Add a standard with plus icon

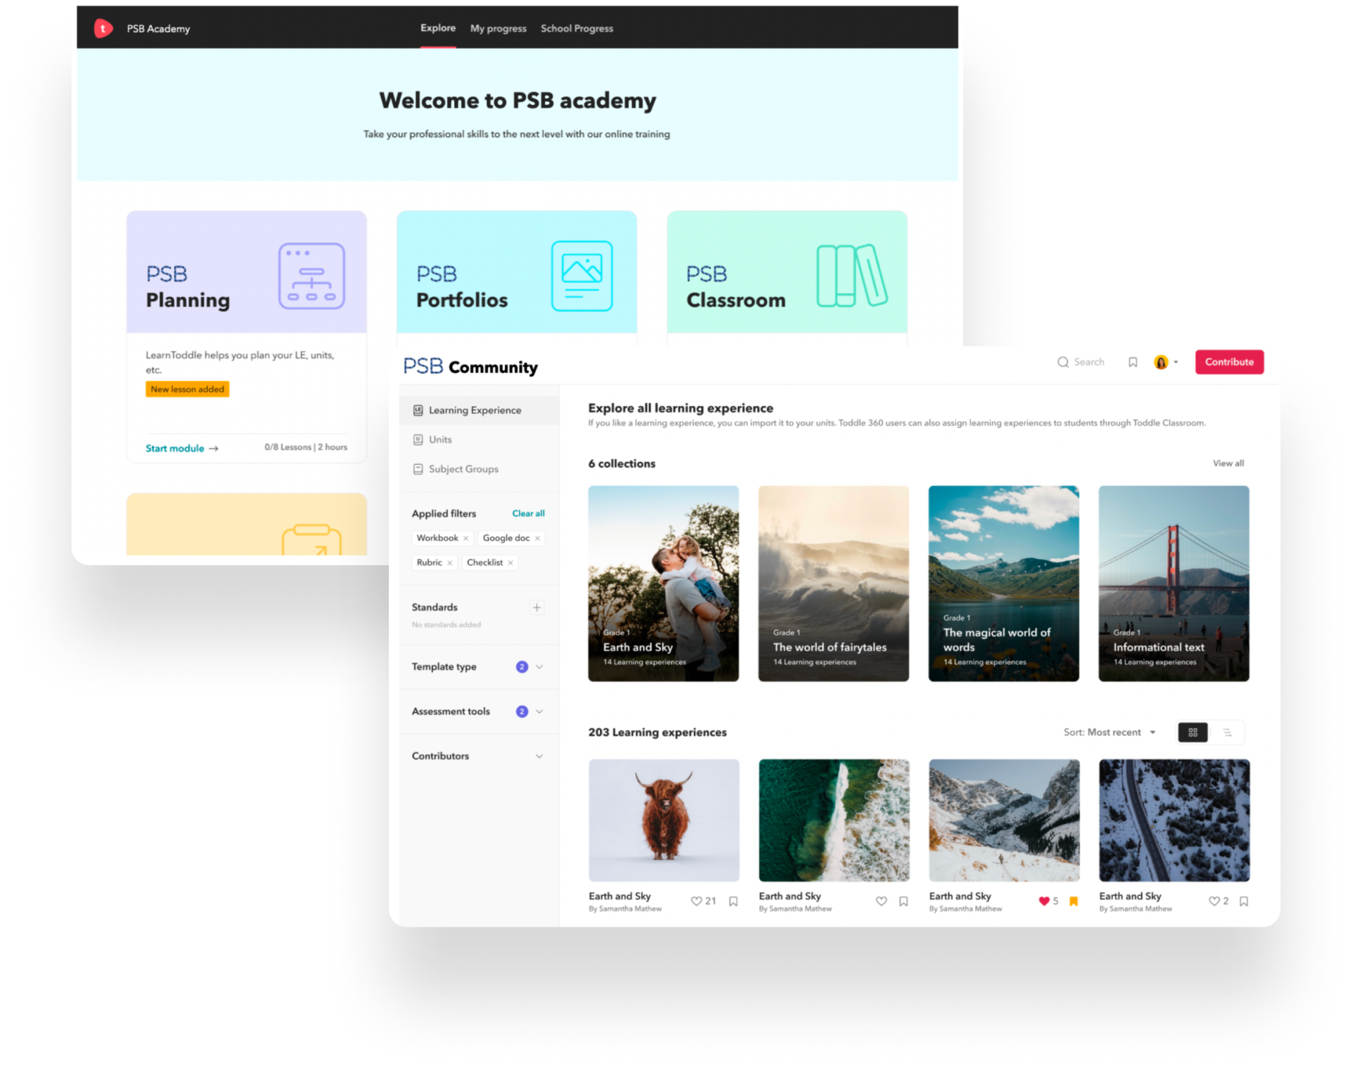click(537, 607)
